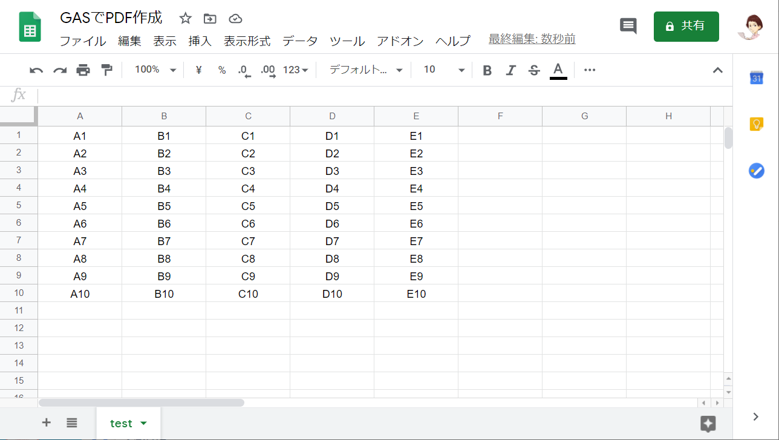Decrease decimal places
The image size is (779, 440).
(244, 70)
